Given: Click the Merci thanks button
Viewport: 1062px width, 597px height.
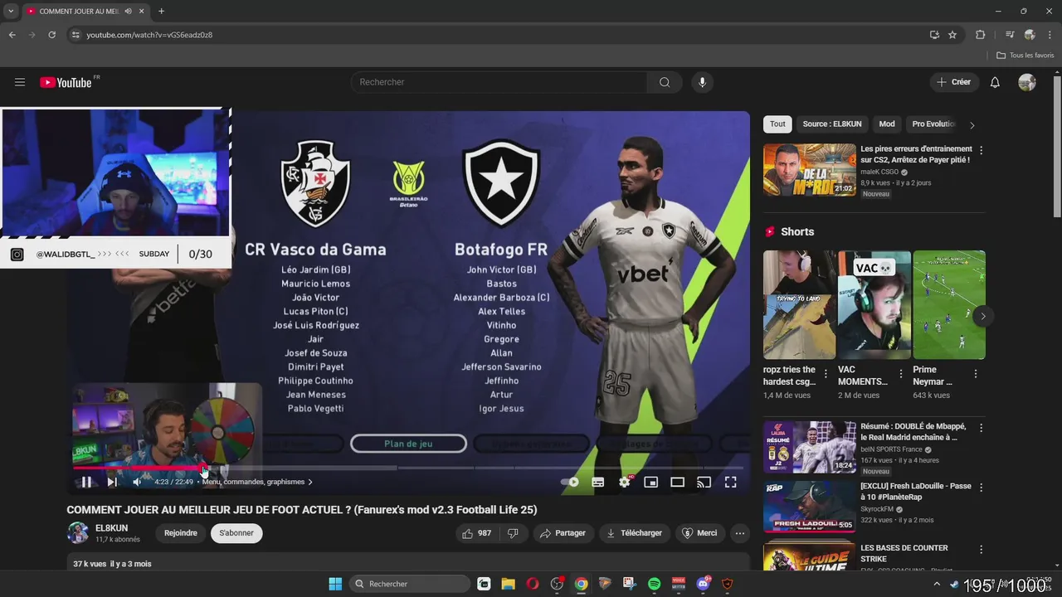Looking at the screenshot, I should point(699,533).
